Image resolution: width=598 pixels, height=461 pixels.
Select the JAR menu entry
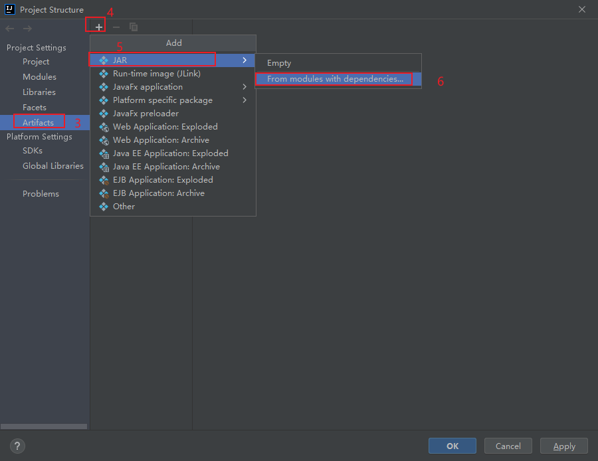172,60
